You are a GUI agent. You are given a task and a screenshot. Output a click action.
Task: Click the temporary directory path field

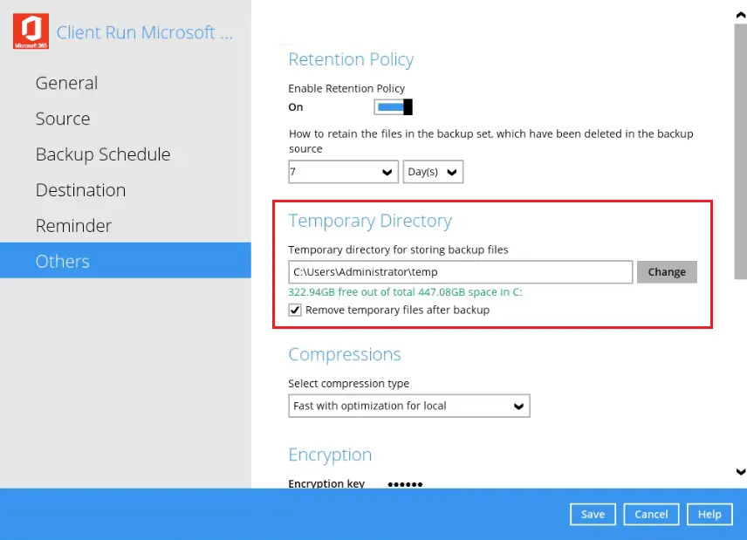[x=460, y=272]
